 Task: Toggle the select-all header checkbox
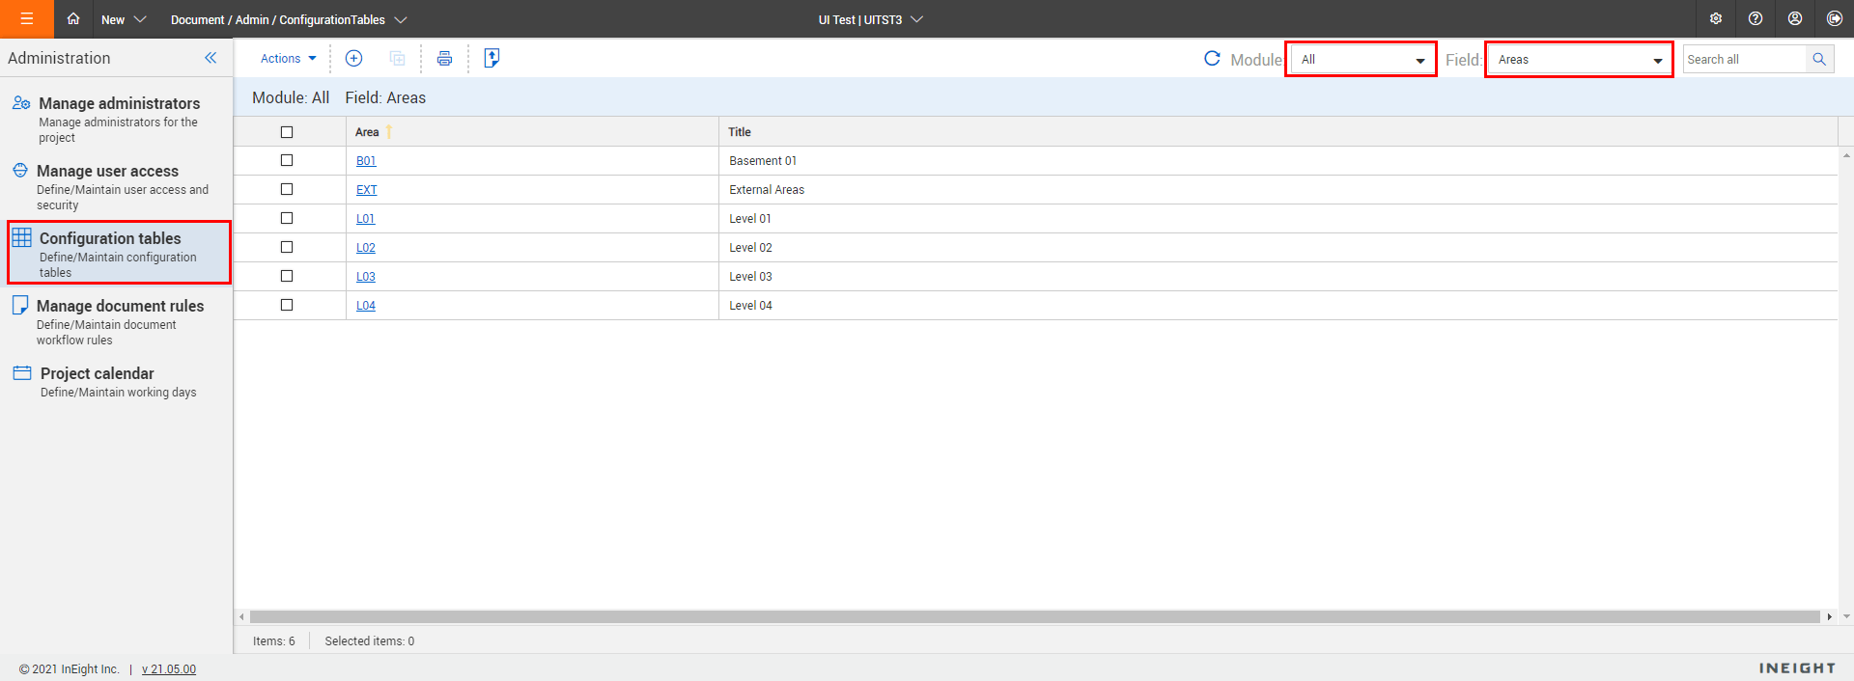(287, 132)
